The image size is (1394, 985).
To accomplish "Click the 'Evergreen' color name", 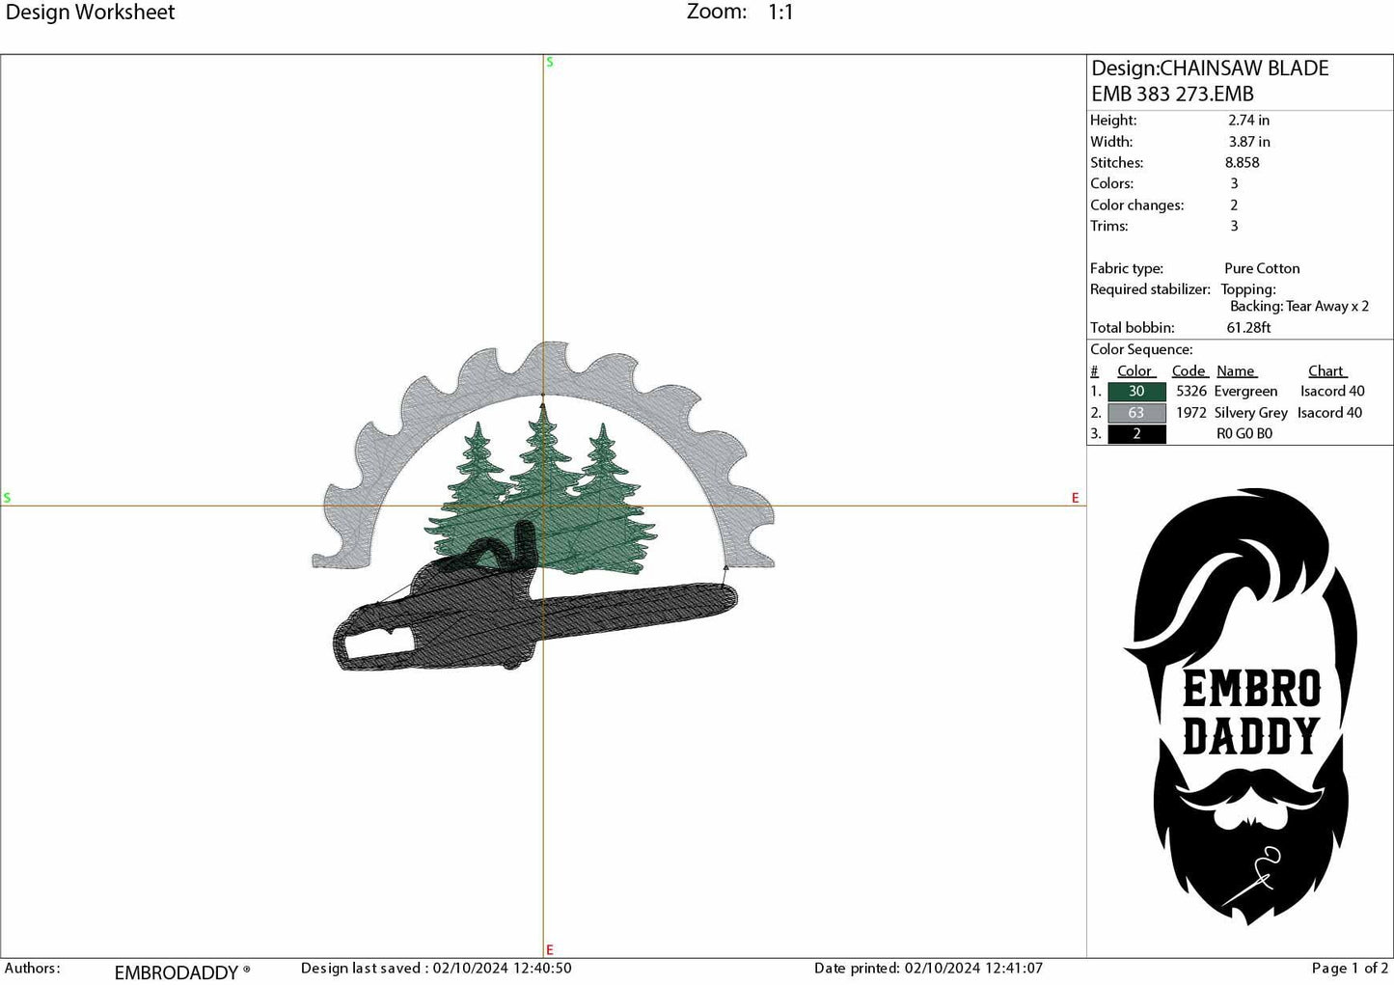I will [1245, 392].
